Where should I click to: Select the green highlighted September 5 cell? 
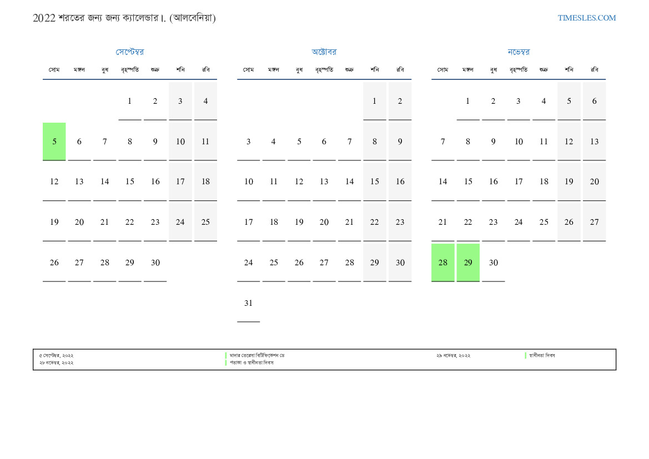54,142
